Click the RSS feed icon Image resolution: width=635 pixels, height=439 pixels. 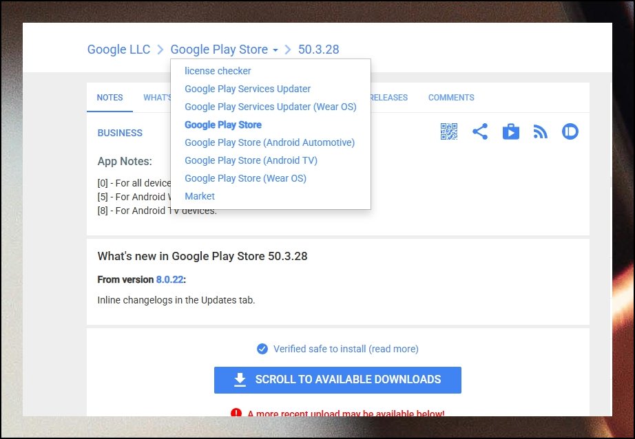541,132
